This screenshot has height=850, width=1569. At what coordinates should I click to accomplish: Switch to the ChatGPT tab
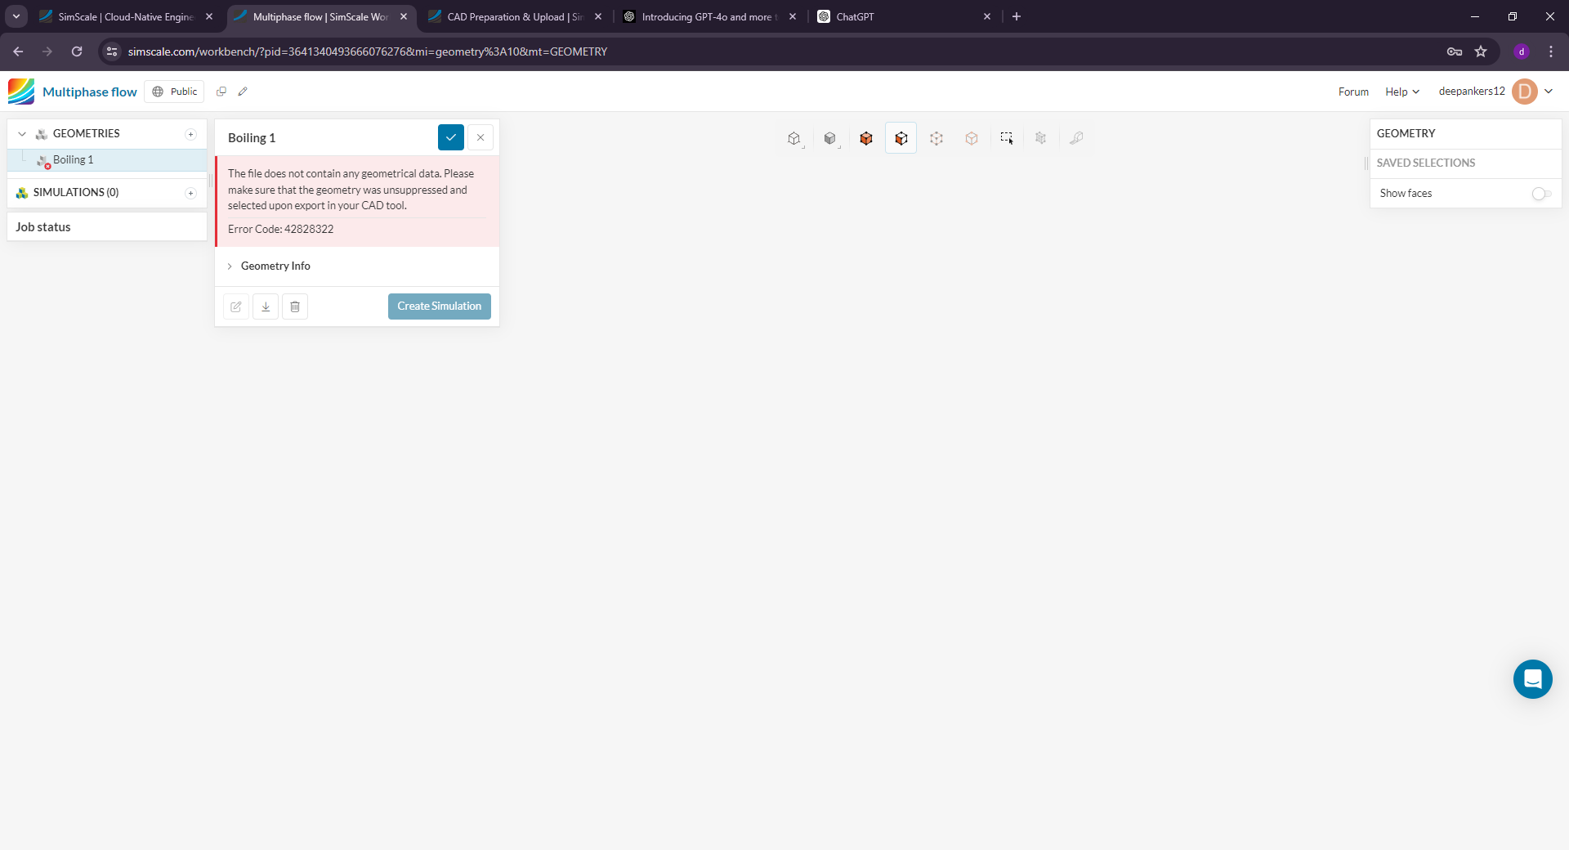click(904, 16)
